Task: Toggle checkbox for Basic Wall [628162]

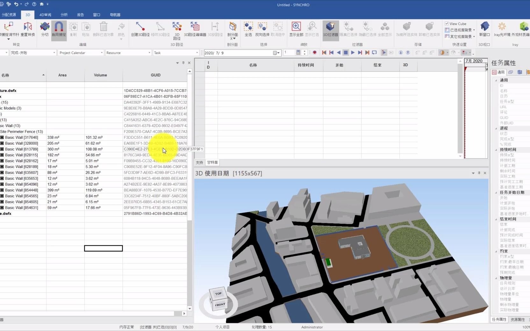Action: coord(2,161)
